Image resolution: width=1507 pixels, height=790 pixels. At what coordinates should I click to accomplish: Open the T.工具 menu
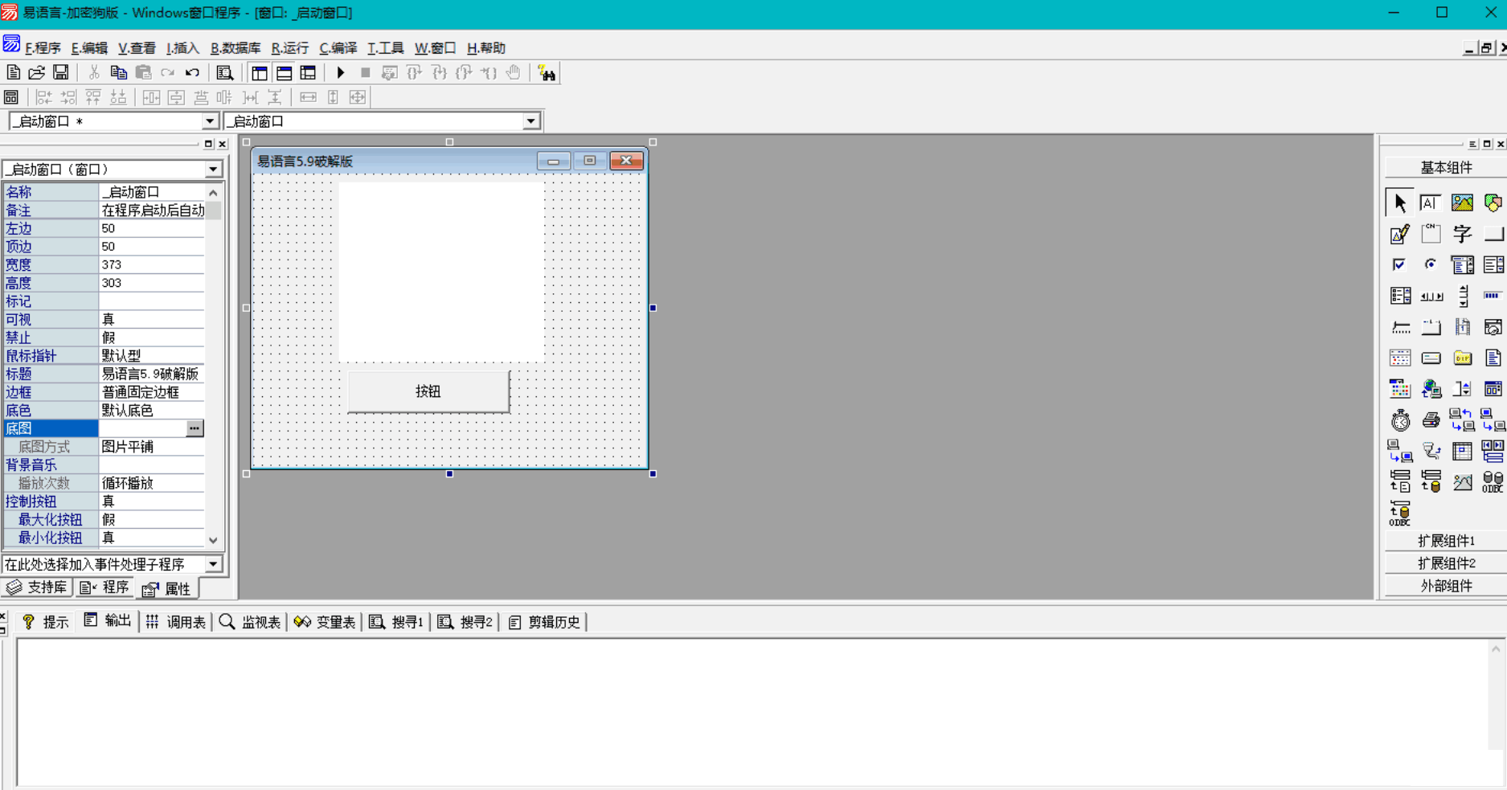(x=385, y=48)
